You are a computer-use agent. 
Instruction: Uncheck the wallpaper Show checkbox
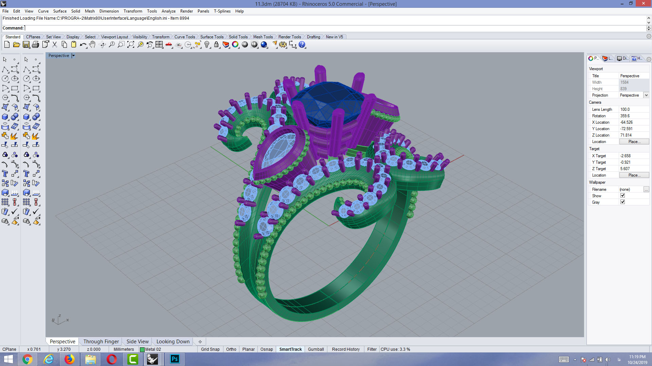tap(622, 196)
